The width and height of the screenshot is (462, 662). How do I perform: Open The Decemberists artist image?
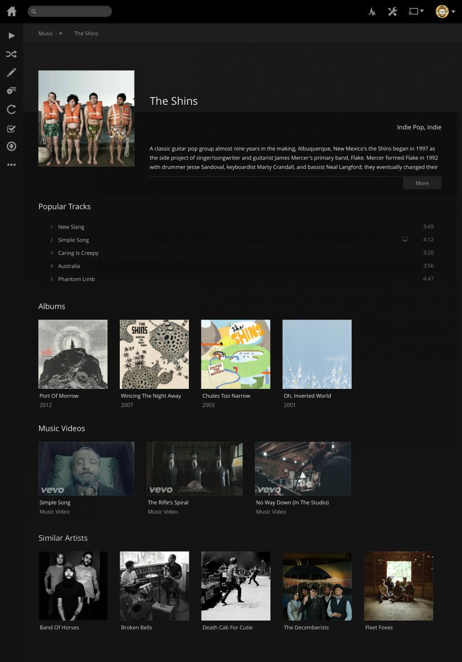[x=317, y=586]
